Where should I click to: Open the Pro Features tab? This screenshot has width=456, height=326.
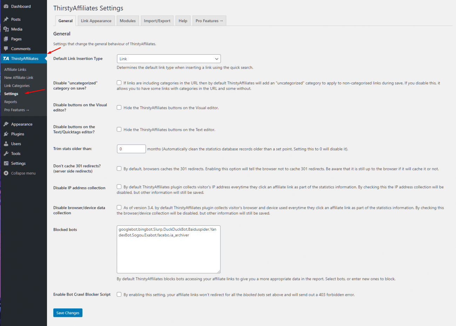click(209, 21)
